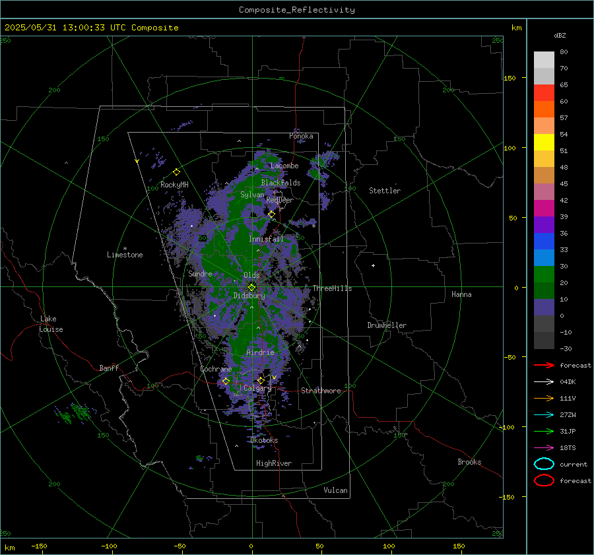Click the white cross marker west of Hanna
The image size is (594, 555).
373,265
